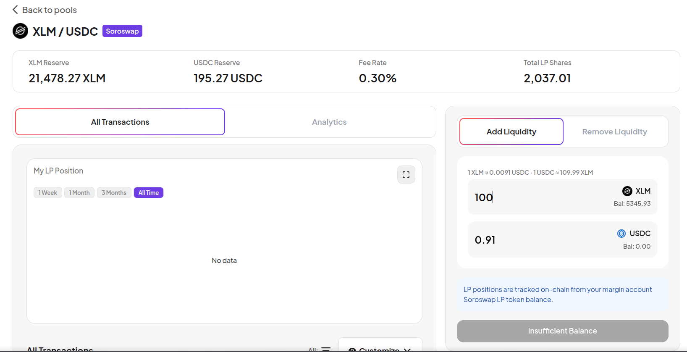Click the XLM token icon in the input box
The width and height of the screenshot is (687, 352).
point(627,191)
